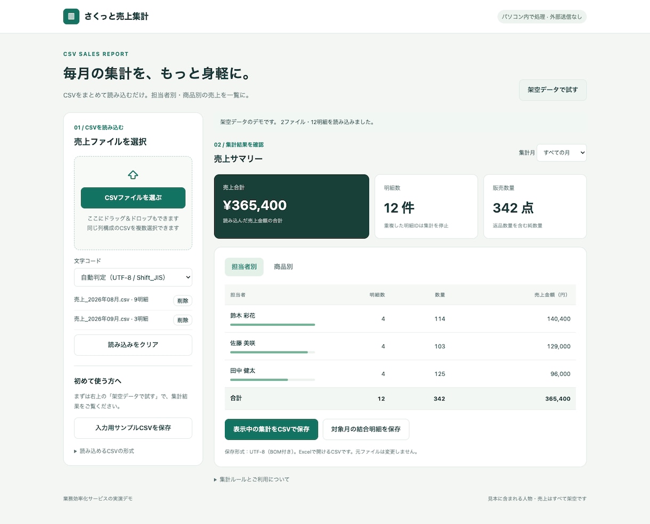Click the 売上合計 ¥365,400 card
This screenshot has width=650, height=524.
291,207
